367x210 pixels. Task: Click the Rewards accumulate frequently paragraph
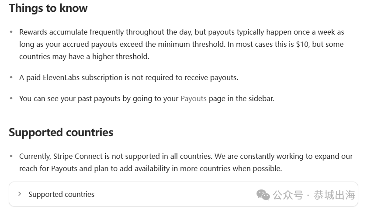coord(182,44)
